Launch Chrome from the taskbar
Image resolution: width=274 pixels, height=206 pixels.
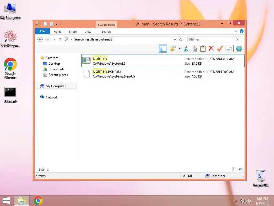click(x=38, y=201)
